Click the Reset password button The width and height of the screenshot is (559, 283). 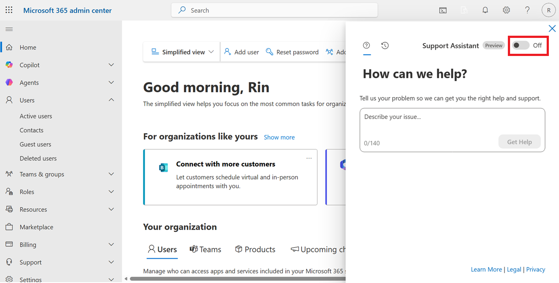292,52
